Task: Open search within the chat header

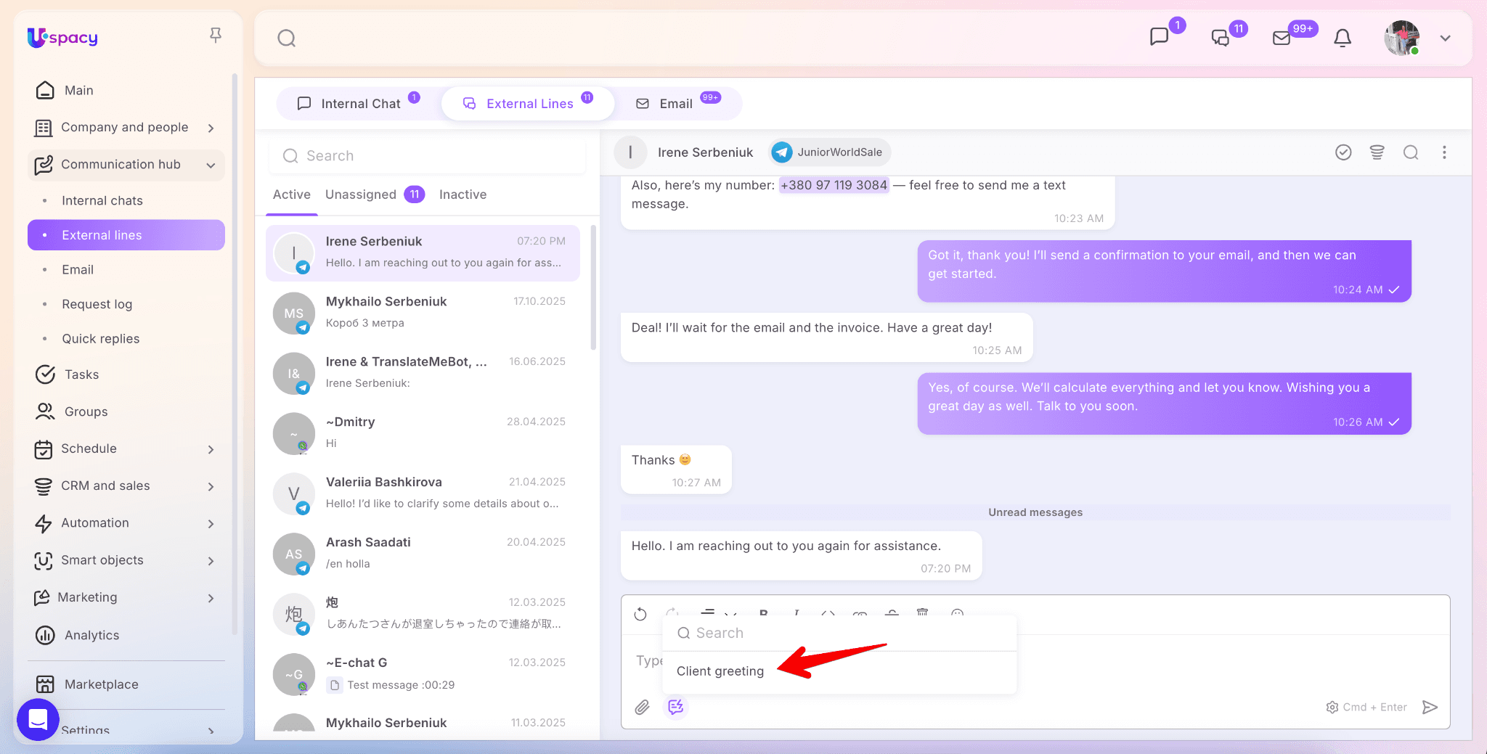Action: (x=1410, y=152)
